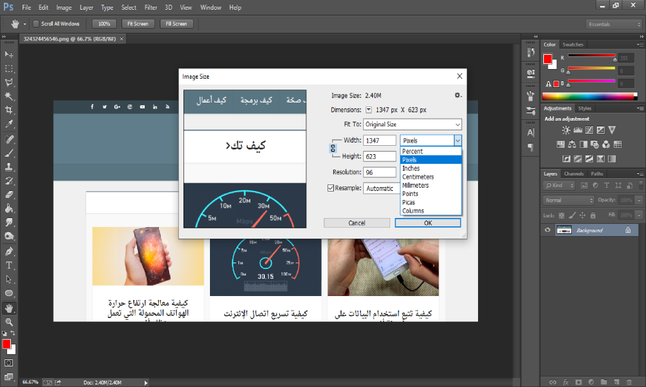Open the layer Kind filter dropdown

pos(559,186)
